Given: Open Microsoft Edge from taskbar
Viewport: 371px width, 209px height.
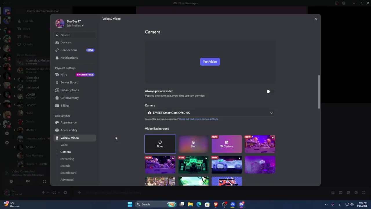Looking at the screenshot, I should click(199, 204).
